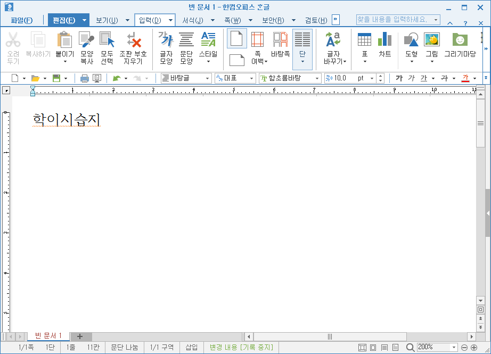
Task: Open the 서식 (Format) menu
Action: (x=194, y=19)
